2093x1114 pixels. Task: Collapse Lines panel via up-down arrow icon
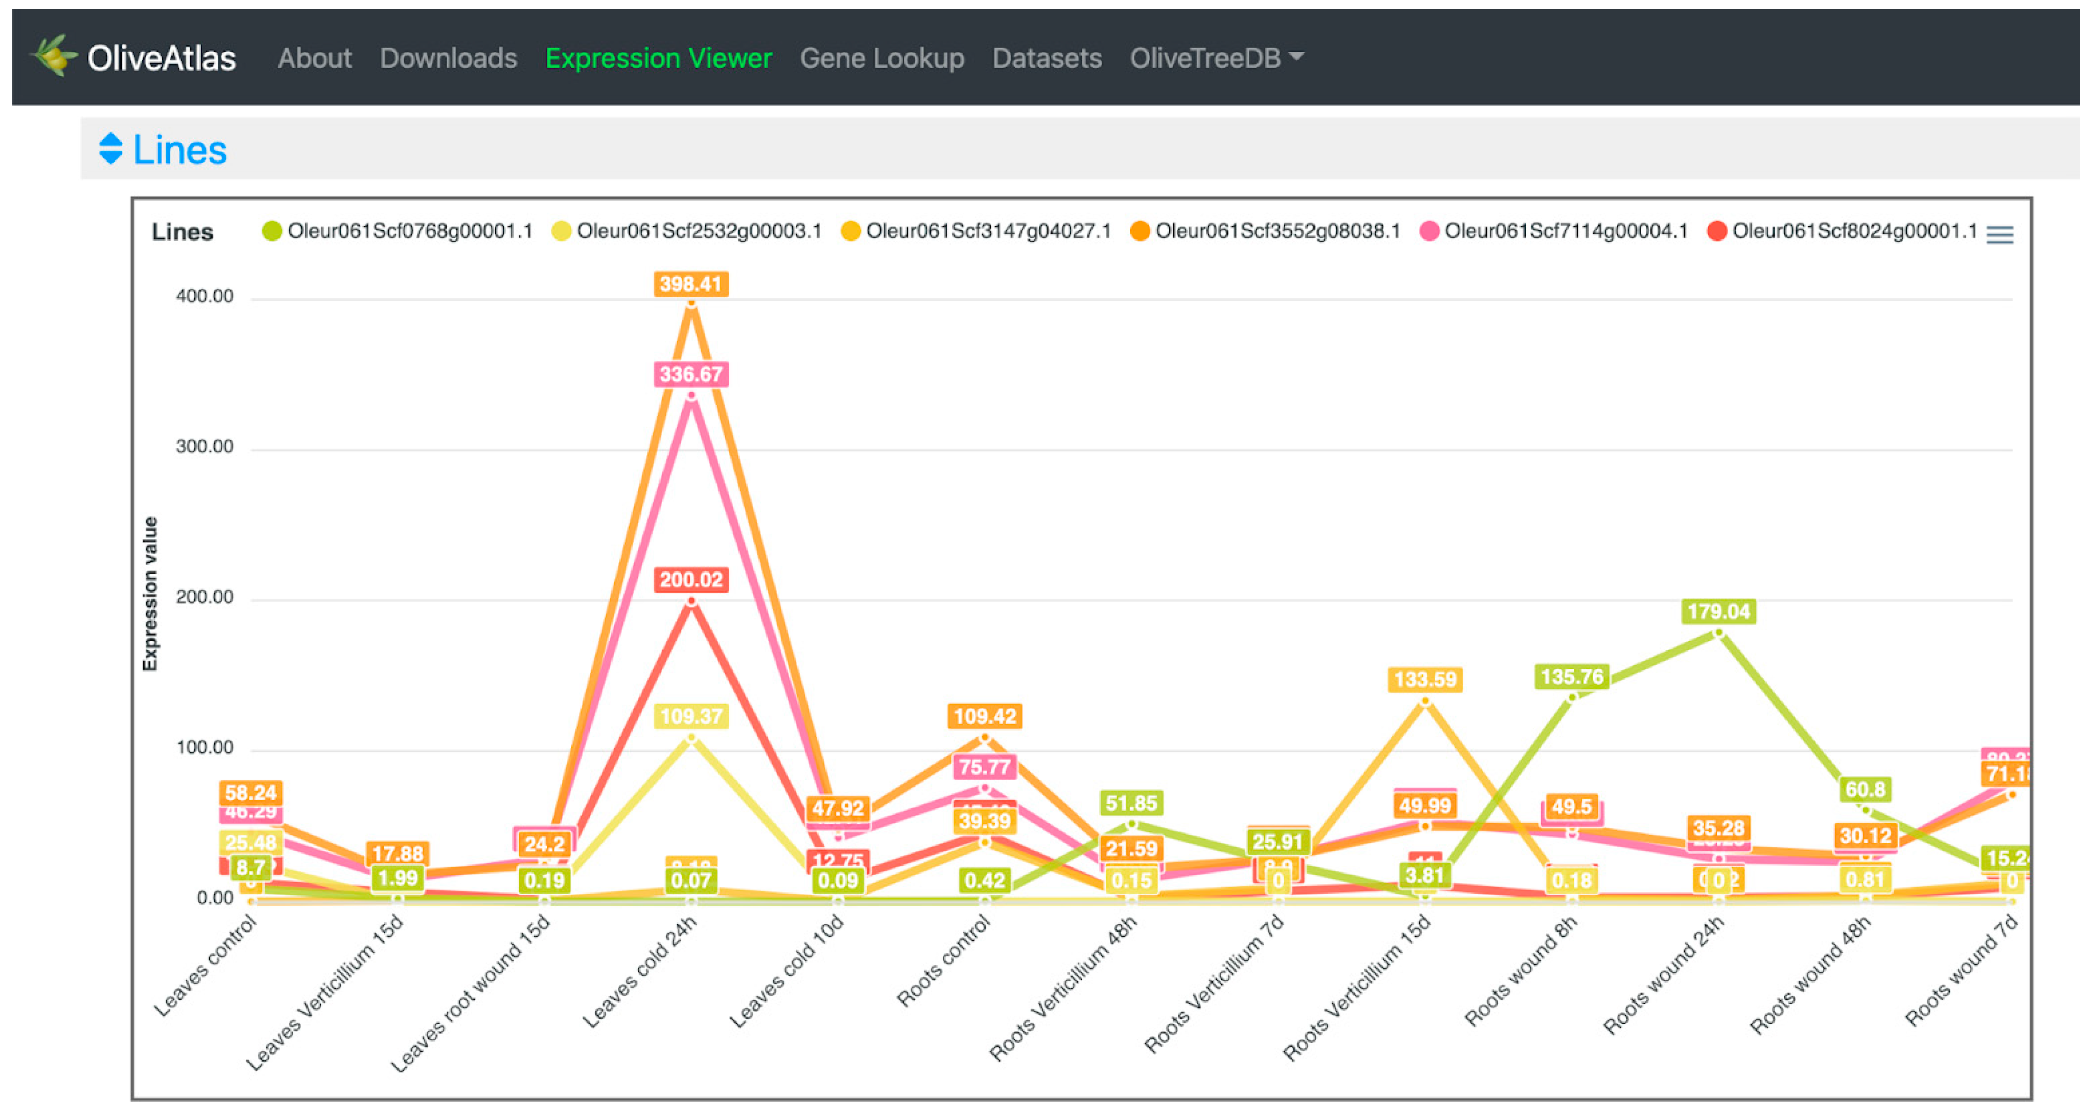click(110, 149)
